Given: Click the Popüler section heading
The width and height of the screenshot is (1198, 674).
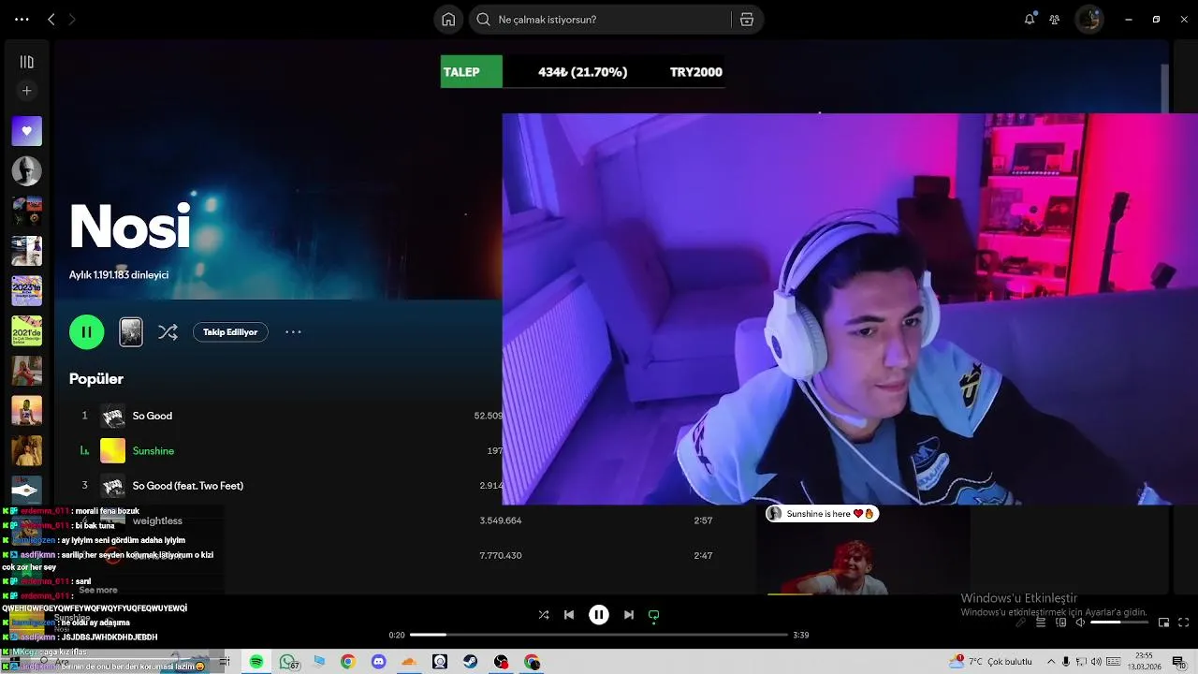Looking at the screenshot, I should (96, 379).
